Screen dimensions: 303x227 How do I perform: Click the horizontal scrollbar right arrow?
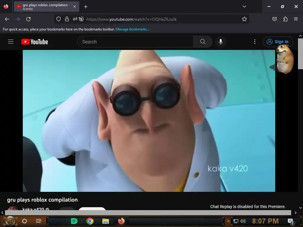(x=296, y=213)
